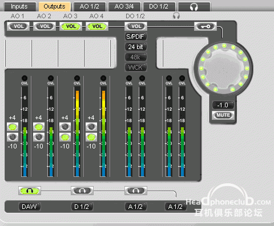Open the AO 3/4 tab
This screenshot has height=226, width=274.
coord(124,7)
